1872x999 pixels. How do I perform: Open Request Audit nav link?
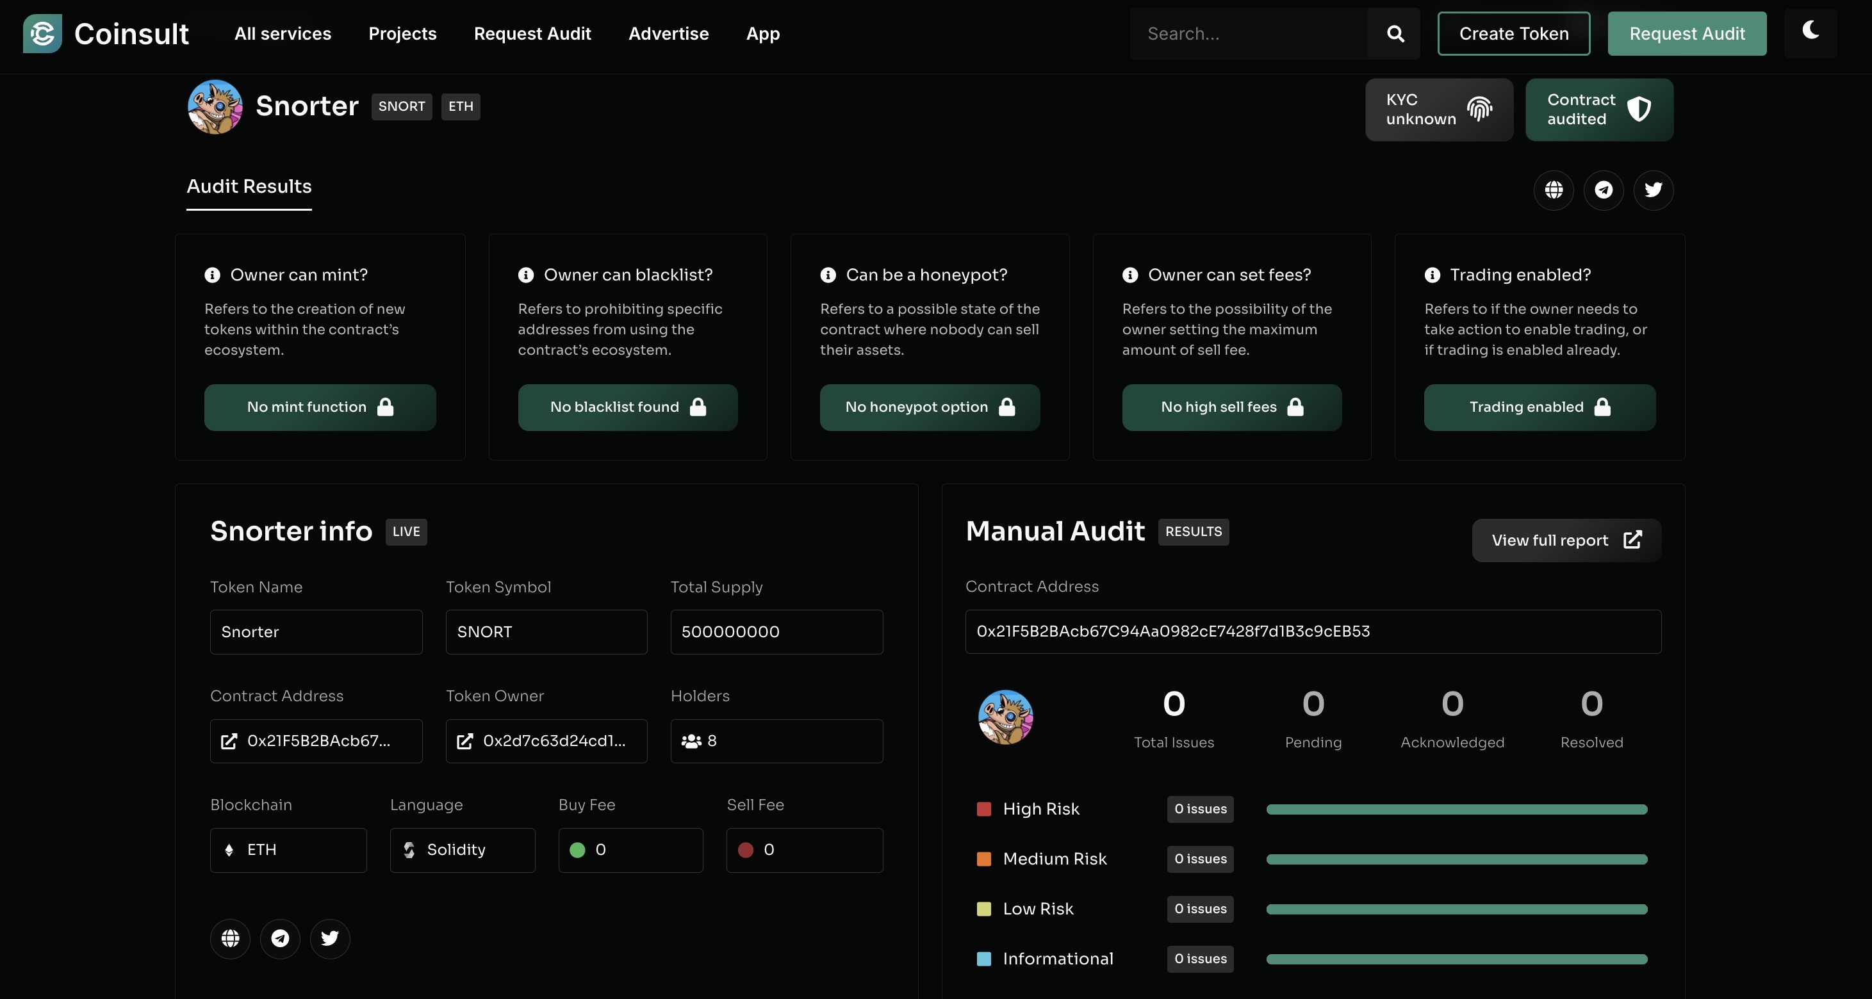tap(532, 33)
